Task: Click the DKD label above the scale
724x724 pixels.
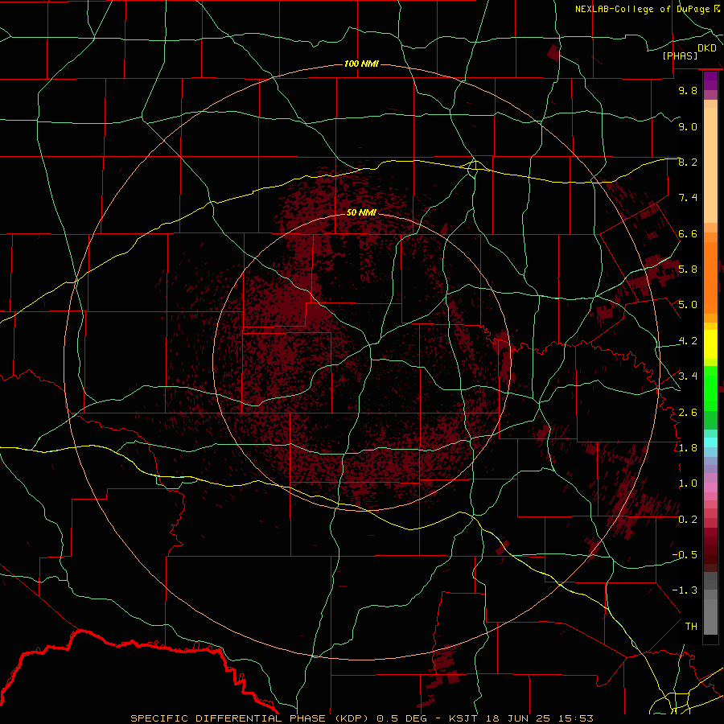Action: click(x=707, y=48)
